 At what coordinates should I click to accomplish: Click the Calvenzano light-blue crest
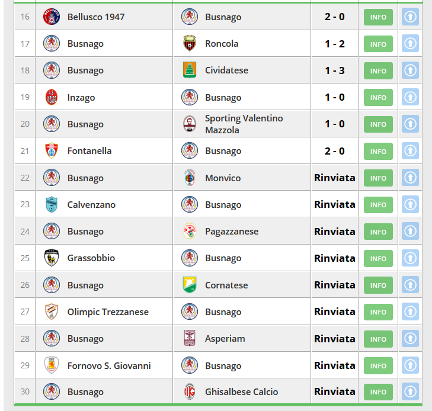coord(52,204)
